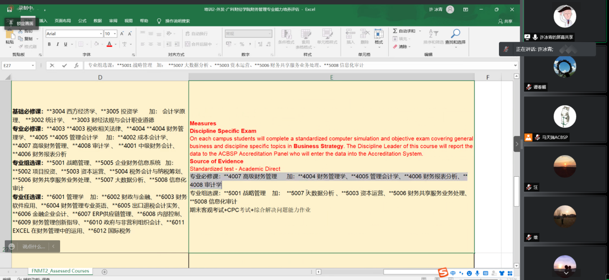Open the font color dropdown arrow
The height and width of the screenshot is (280, 609).
pyautogui.click(x=115, y=44)
